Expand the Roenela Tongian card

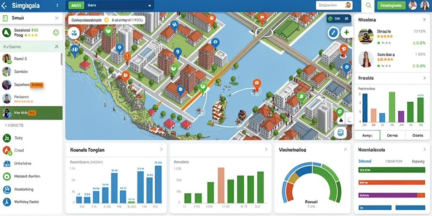coord(161,149)
